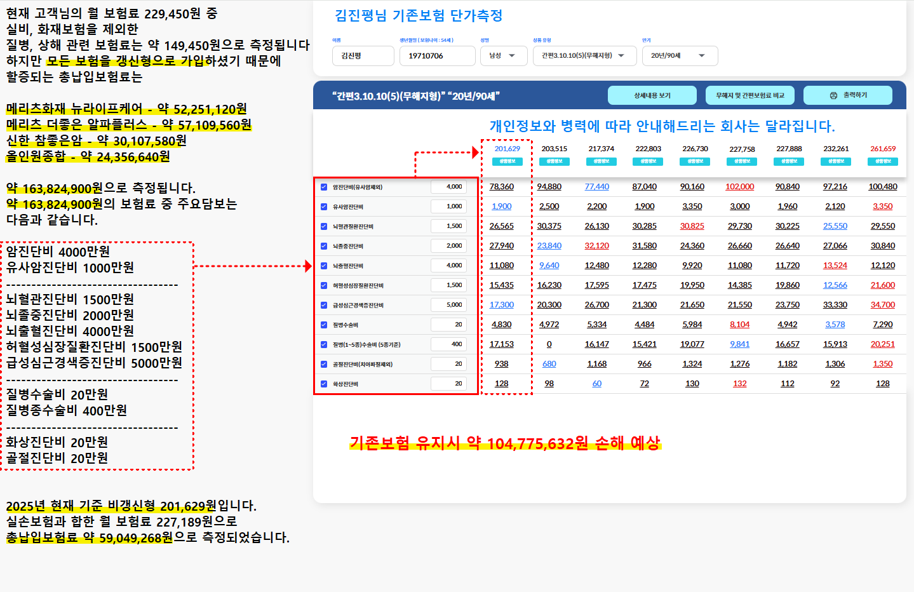Click the 질병(1~5종)수술비 amount field 400
Screen dimensions: 914x592
pyautogui.click(x=449, y=344)
